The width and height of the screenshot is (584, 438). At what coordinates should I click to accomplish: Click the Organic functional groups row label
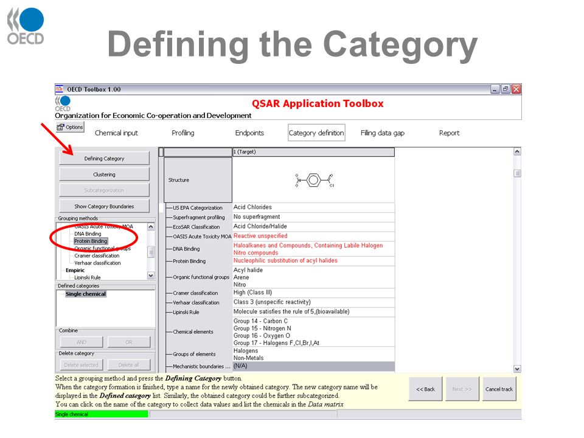[201, 277]
